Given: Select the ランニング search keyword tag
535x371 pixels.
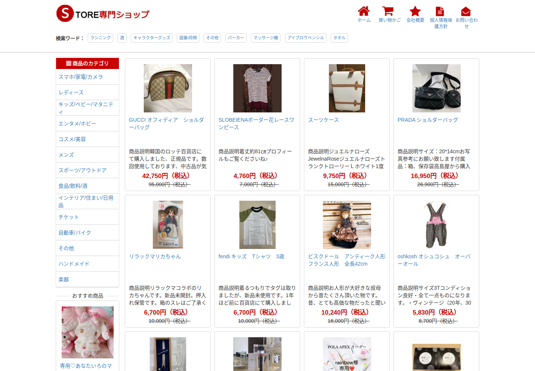Looking at the screenshot, I should pos(101,38).
